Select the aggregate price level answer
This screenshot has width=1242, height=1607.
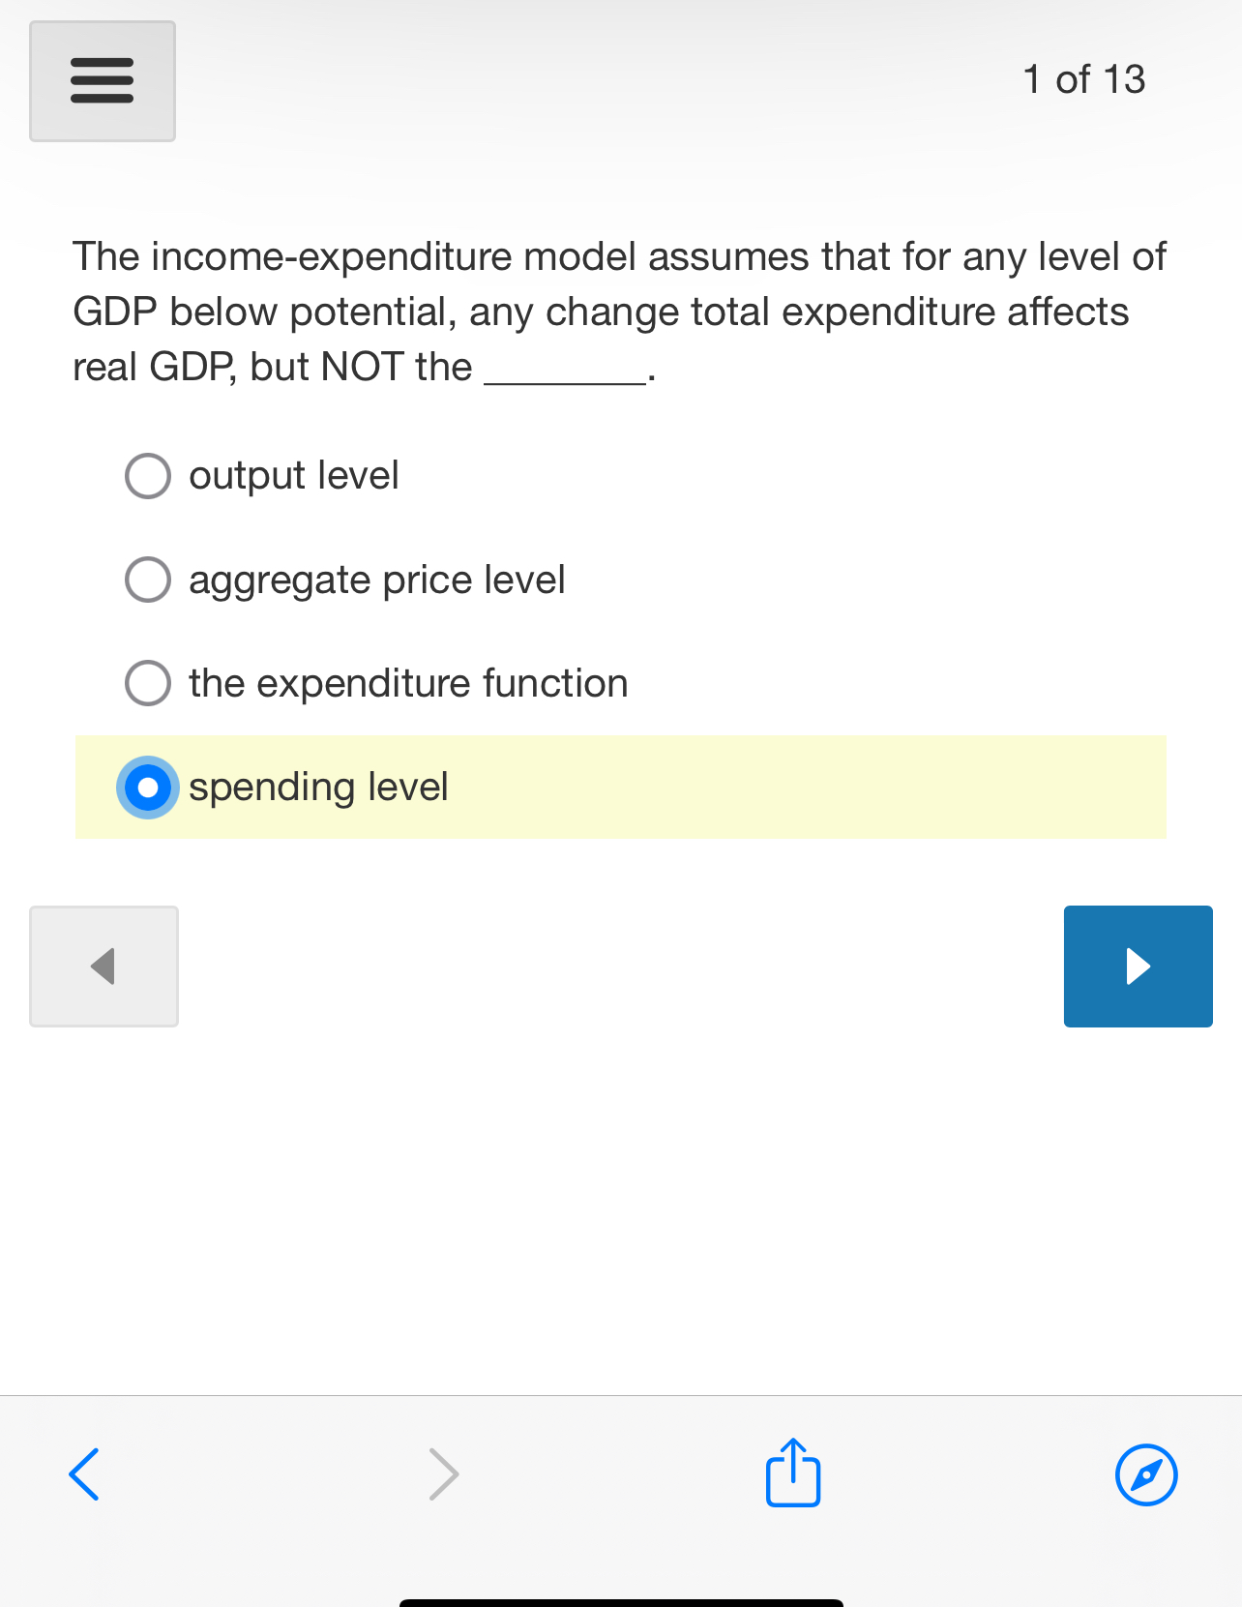click(147, 579)
